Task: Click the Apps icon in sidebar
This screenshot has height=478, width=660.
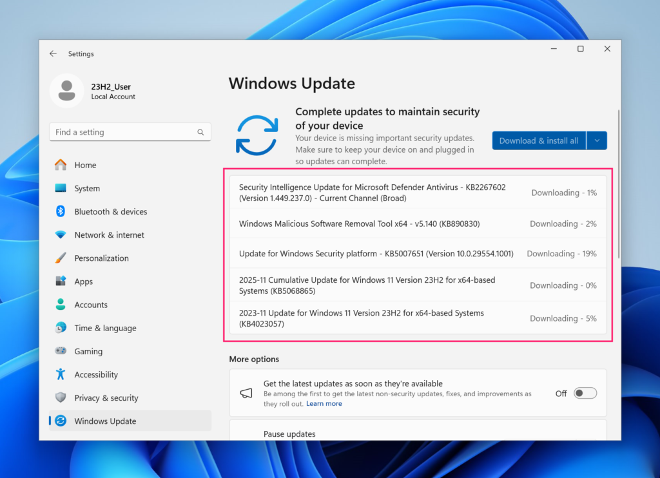Action: point(61,281)
